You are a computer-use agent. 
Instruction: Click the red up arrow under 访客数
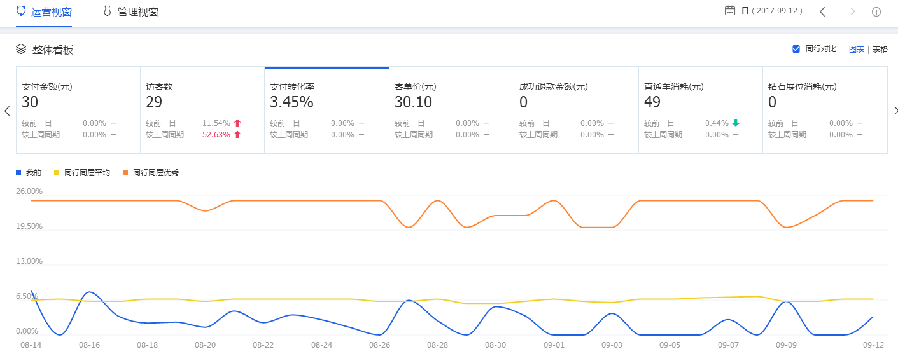coord(237,123)
